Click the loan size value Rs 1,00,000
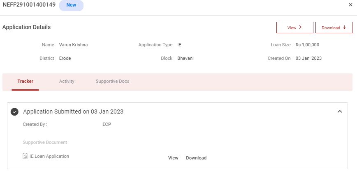The image size is (357, 182). click(x=307, y=45)
